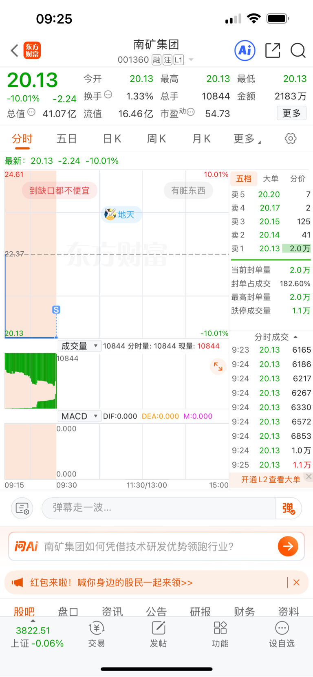Image resolution: width=313 pixels, height=677 pixels.
Task: Expand the chart to fullscreen icon
Action: pos(218,366)
